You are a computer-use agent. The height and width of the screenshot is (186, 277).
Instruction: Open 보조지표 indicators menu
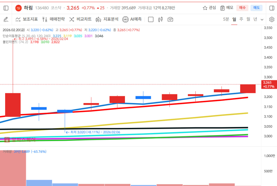point(26,19)
